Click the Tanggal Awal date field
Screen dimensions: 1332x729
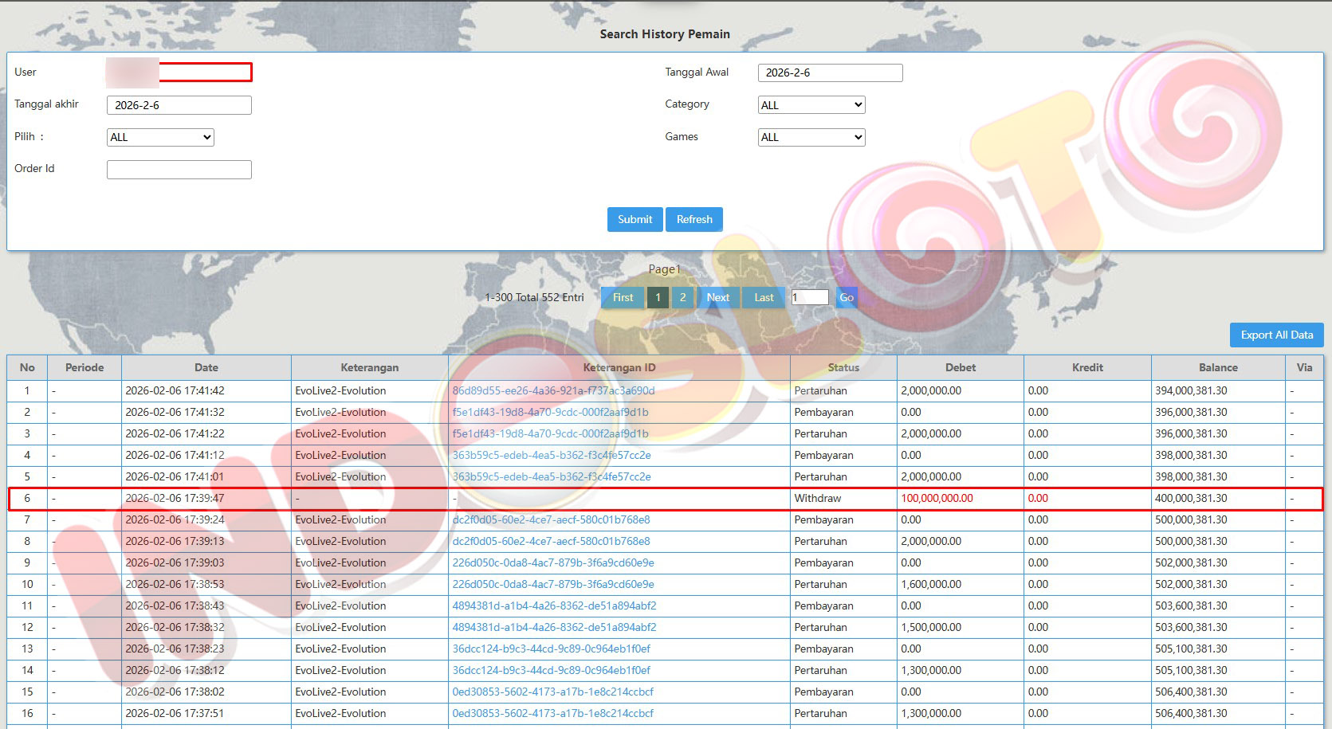[x=830, y=73]
